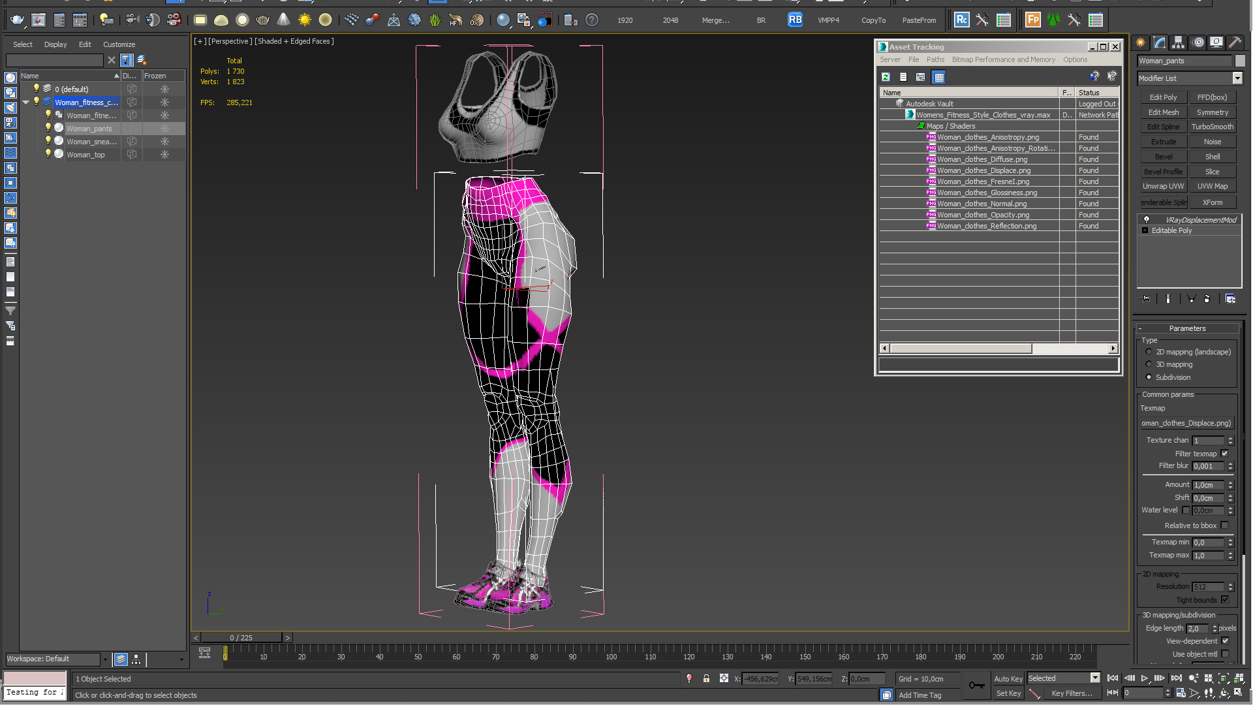Click configure modifier sets icon
The height and width of the screenshot is (705, 1253).
(x=1230, y=299)
